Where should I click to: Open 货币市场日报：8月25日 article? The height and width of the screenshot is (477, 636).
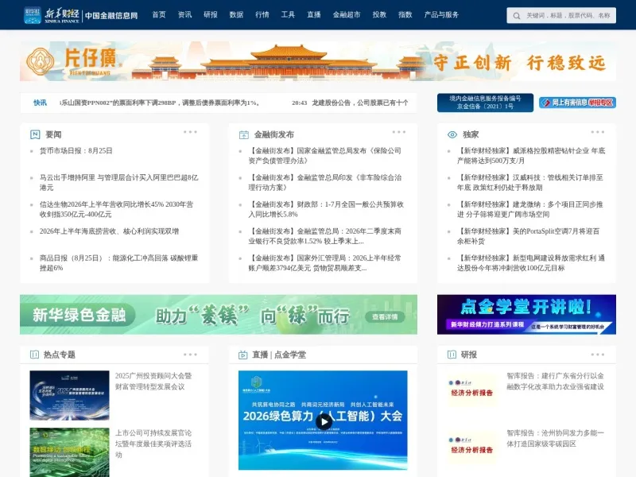(x=76, y=151)
